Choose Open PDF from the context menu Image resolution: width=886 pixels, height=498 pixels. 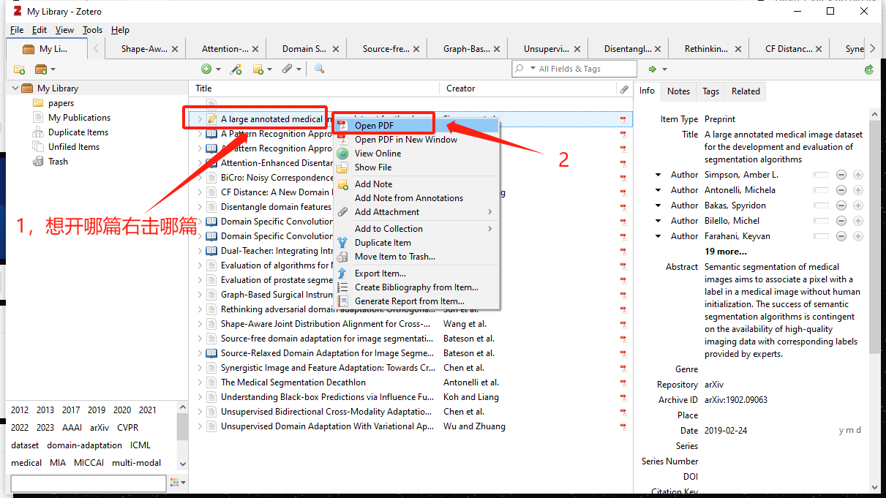click(416, 126)
